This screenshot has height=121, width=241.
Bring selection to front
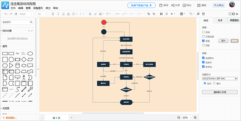tap(148, 14)
